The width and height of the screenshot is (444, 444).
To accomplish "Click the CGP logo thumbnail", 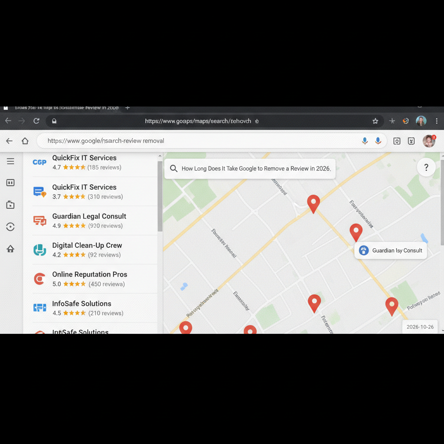I will [39, 162].
